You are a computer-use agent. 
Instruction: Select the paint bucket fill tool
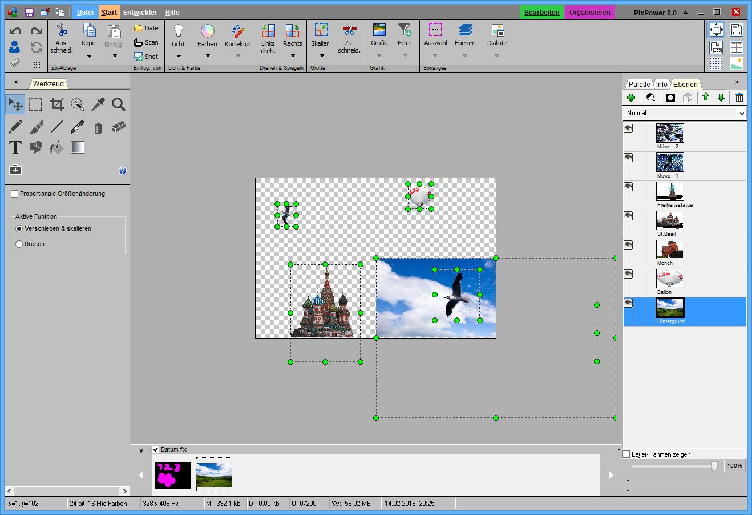(x=56, y=147)
